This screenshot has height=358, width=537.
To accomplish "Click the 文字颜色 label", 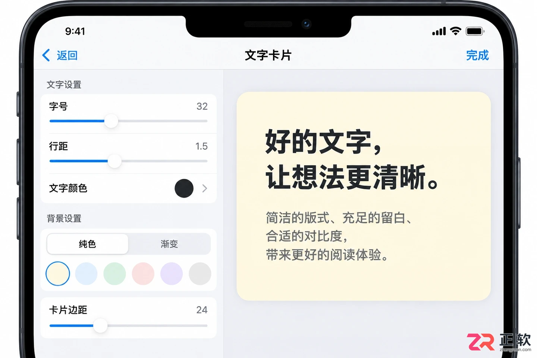I will coord(68,188).
